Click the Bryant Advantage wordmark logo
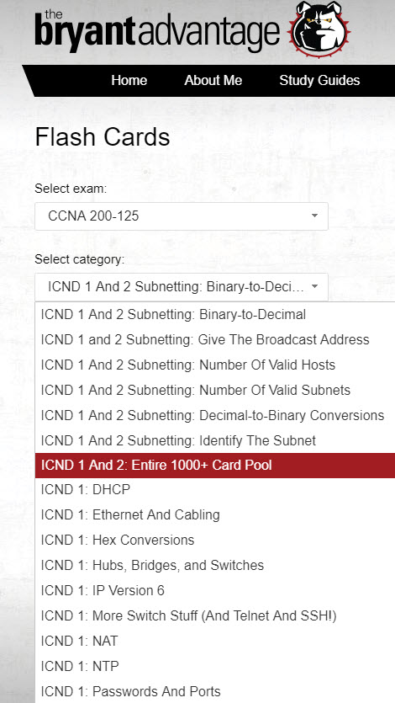This screenshot has height=703, width=395. [157, 30]
